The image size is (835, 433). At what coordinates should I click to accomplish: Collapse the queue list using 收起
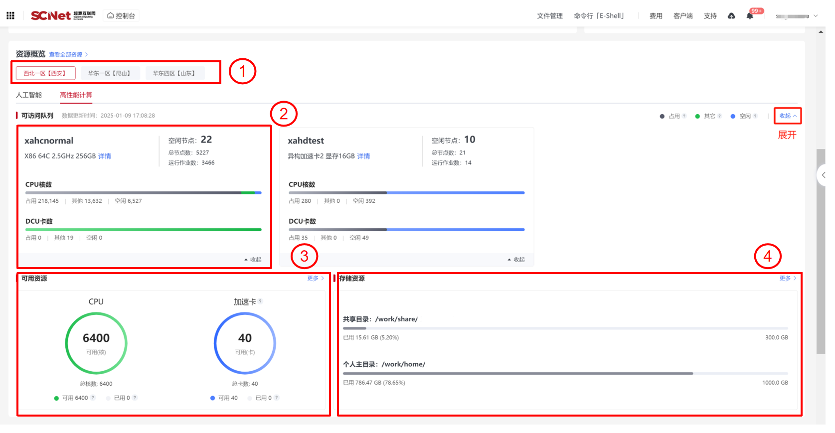pyautogui.click(x=787, y=116)
